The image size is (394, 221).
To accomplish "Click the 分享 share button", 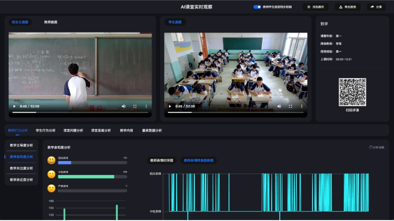I will [x=376, y=7].
